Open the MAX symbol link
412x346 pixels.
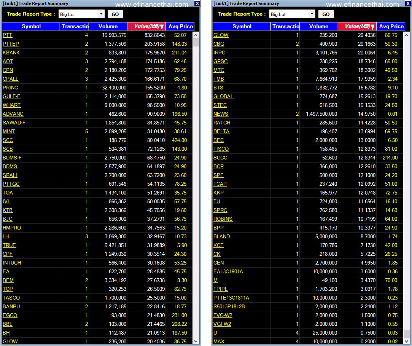[x=219, y=341]
